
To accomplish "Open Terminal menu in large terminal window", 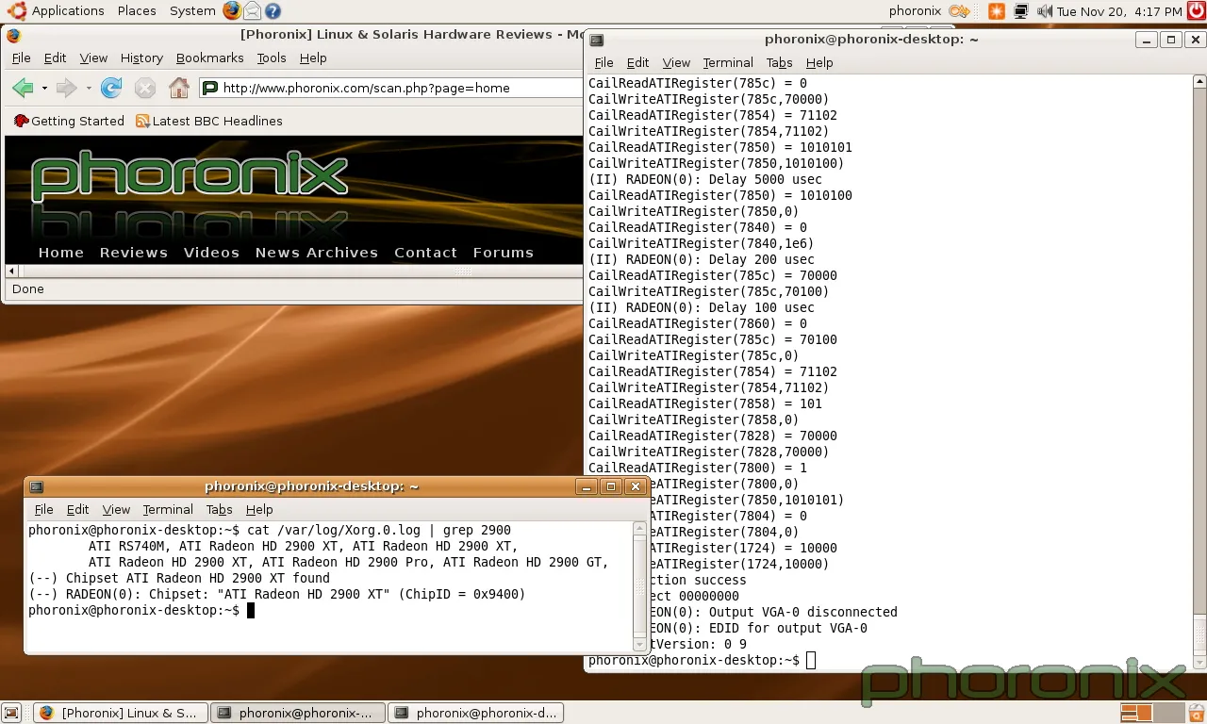I will point(728,62).
